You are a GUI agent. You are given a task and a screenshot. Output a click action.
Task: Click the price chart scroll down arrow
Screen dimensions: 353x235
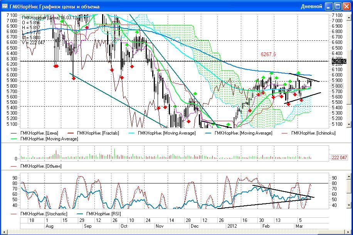point(350,124)
